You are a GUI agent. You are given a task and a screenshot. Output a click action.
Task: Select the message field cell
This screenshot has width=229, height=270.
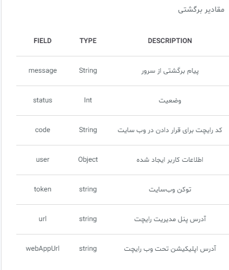(42, 70)
